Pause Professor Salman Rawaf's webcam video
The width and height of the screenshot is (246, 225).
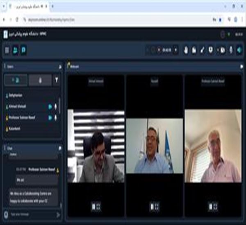tap(211, 207)
